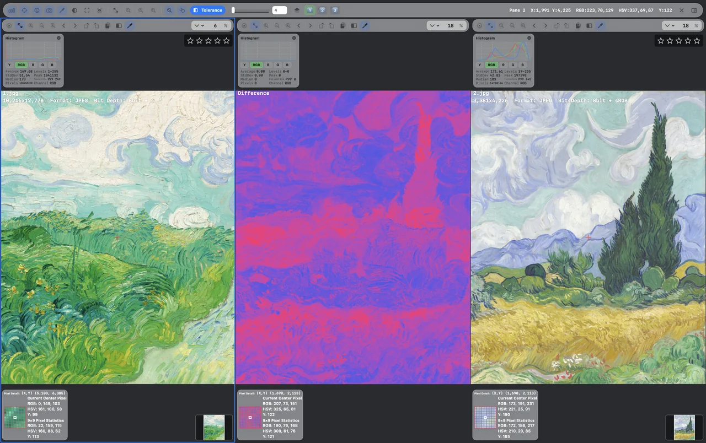706x443 pixels.
Task: Rate 2.jpg with the second star
Action: 670,41
